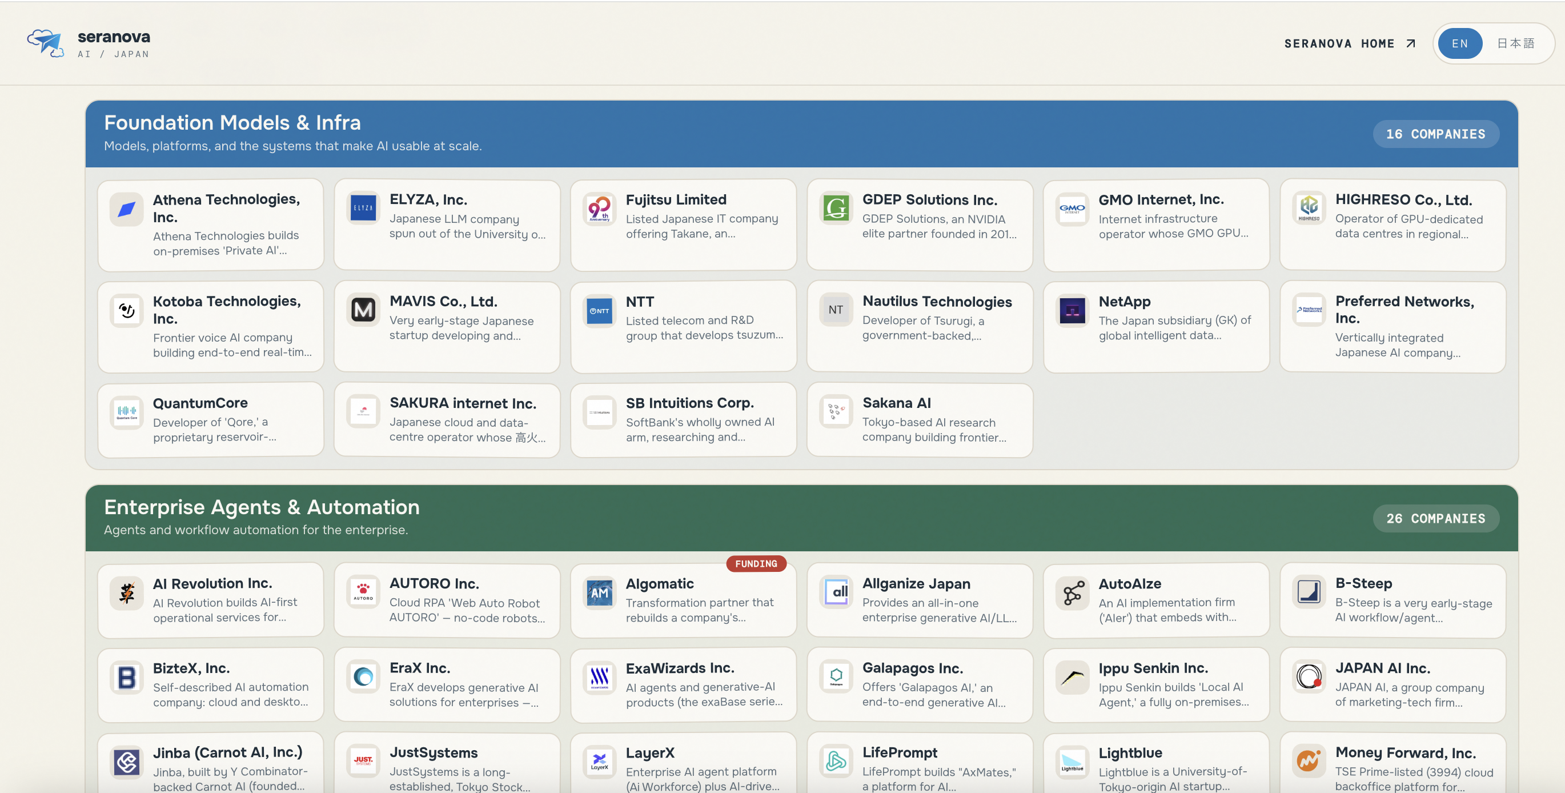
Task: Click the B-Steep logo icon
Action: coord(1309,592)
